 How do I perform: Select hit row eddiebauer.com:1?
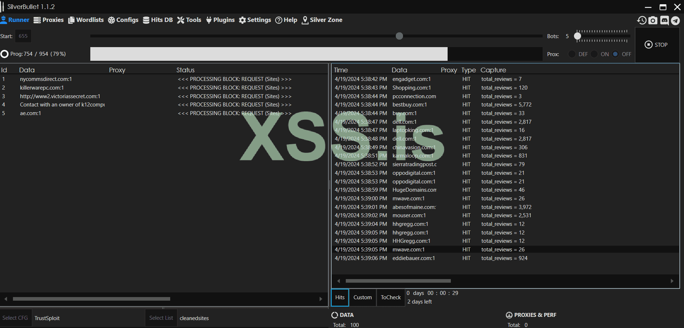(x=505, y=258)
